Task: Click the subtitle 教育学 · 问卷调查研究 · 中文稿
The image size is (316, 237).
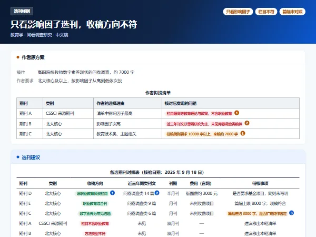Action: [x=39, y=35]
